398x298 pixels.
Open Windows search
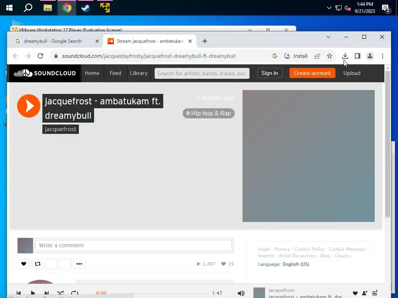(x=28, y=8)
